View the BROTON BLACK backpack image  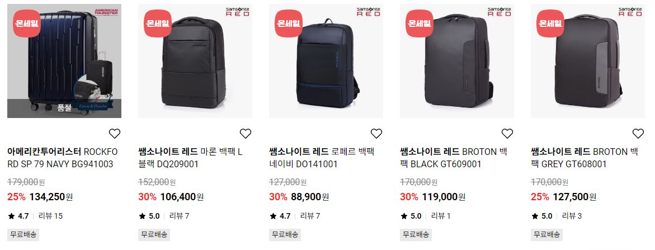457,61
